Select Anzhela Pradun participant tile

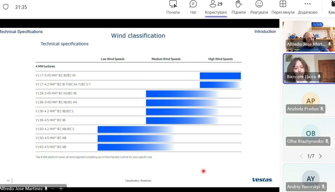(x=309, y=101)
